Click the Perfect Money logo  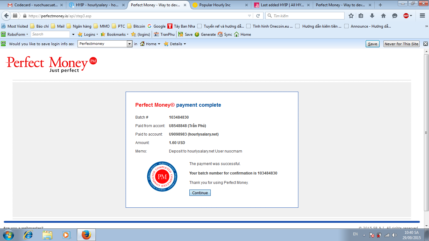click(x=52, y=64)
